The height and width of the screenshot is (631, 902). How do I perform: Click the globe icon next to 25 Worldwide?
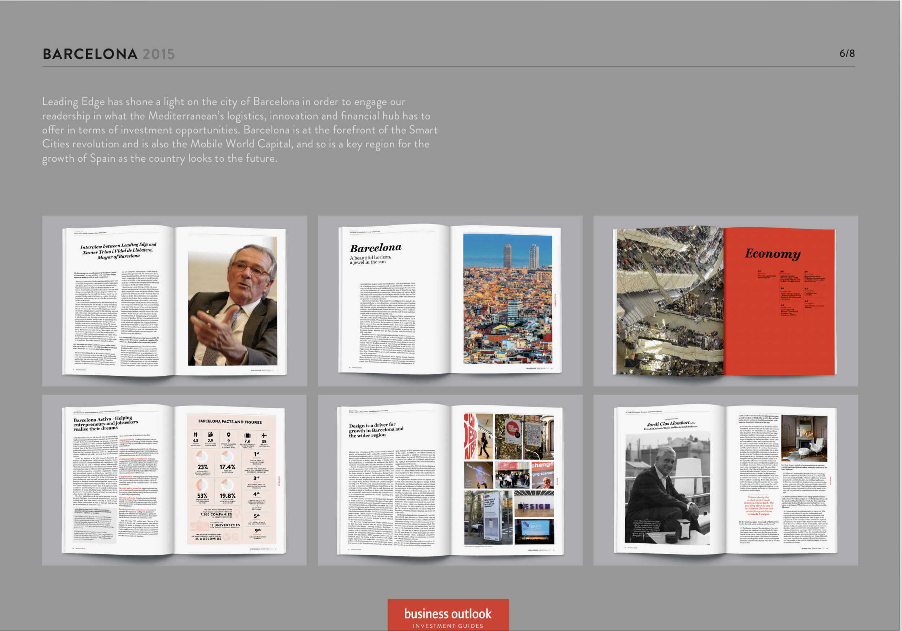(x=227, y=538)
